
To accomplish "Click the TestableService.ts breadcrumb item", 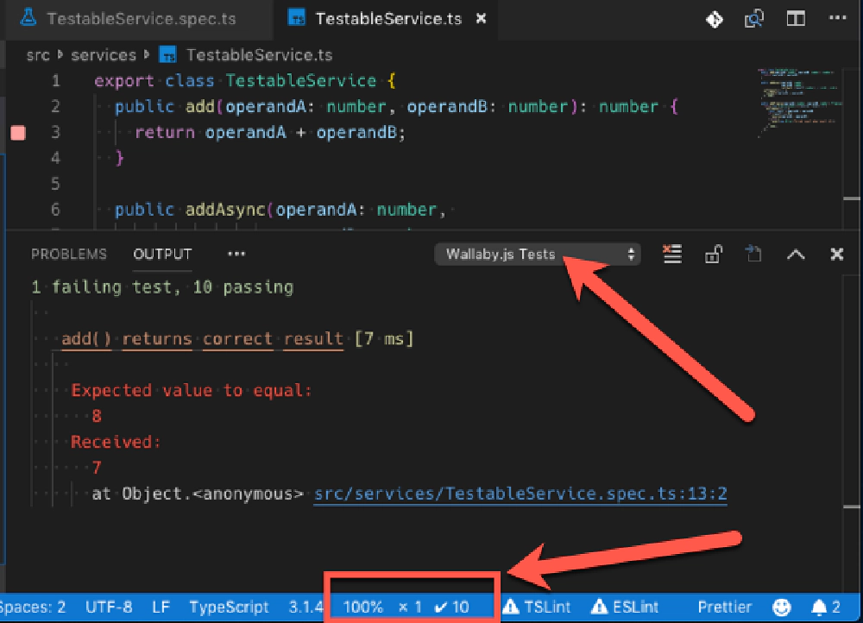I will click(x=259, y=55).
